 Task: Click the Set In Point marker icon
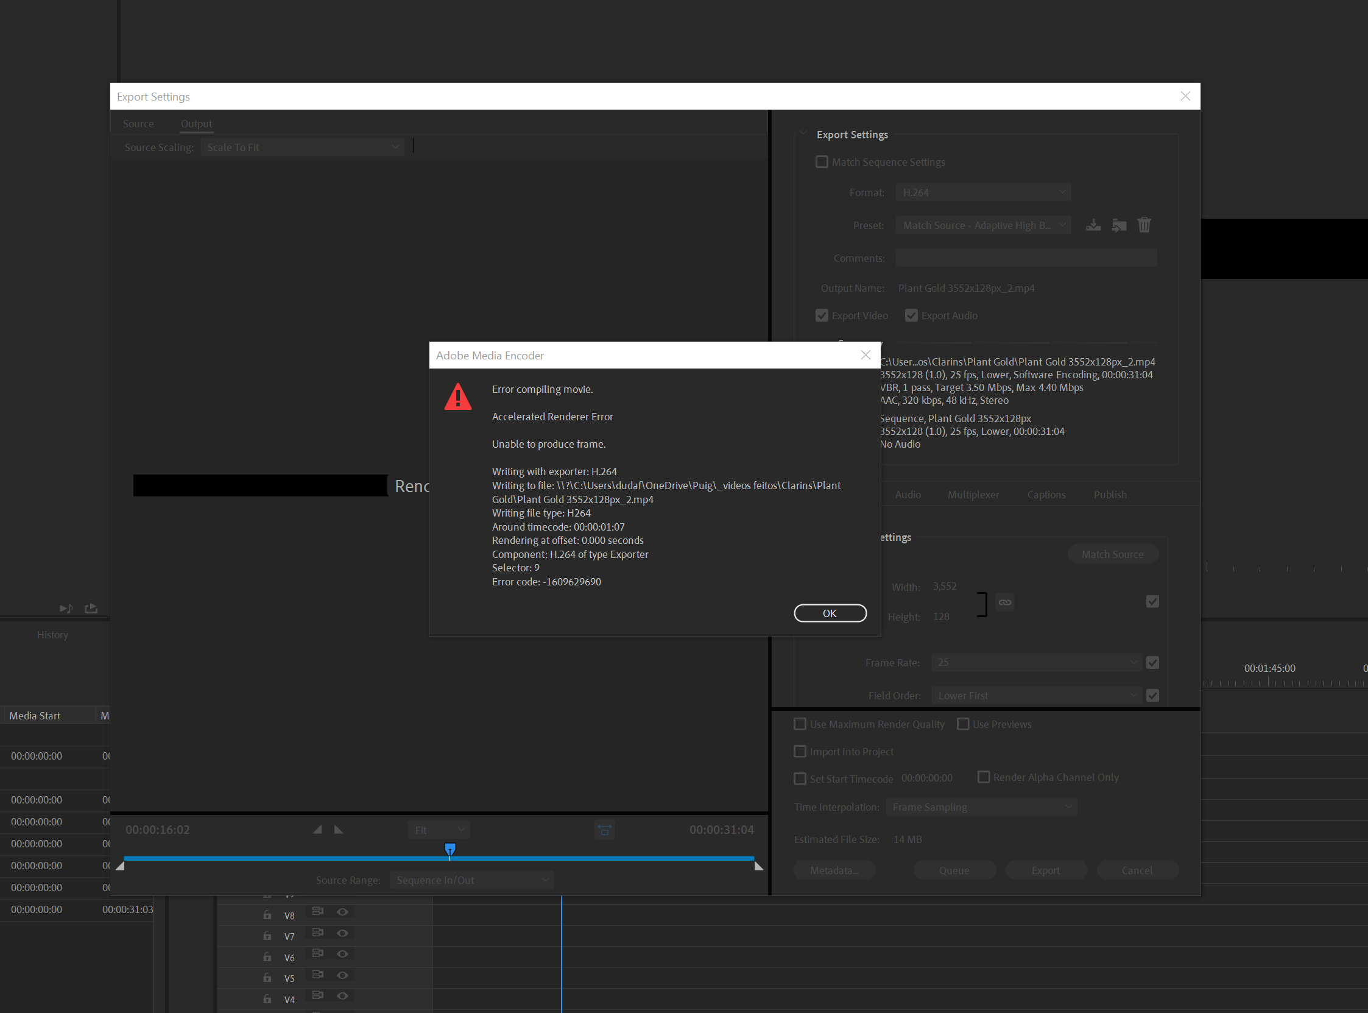point(317,830)
